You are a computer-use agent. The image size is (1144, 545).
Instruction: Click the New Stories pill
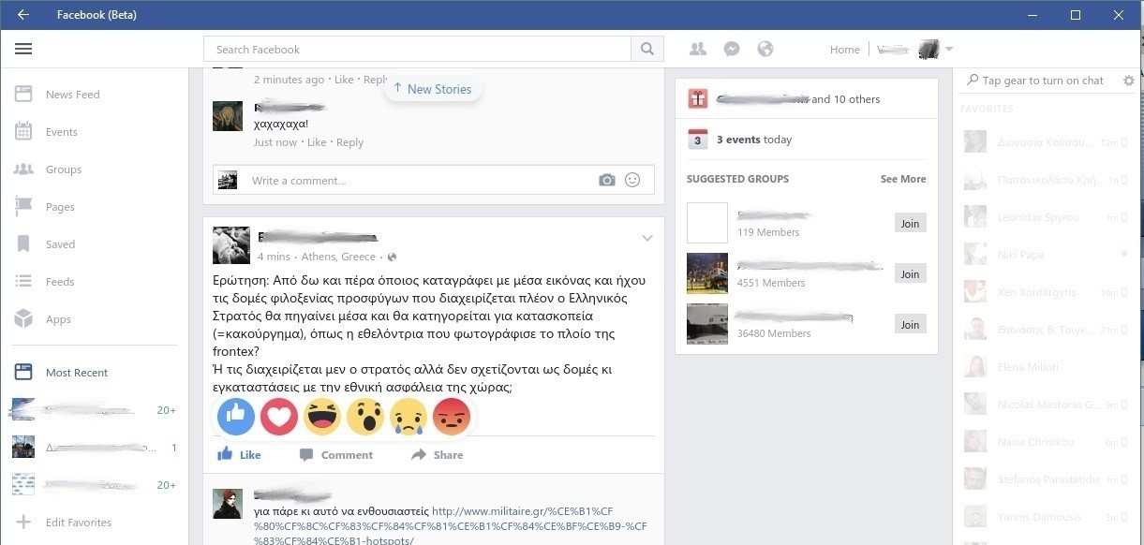pos(432,89)
